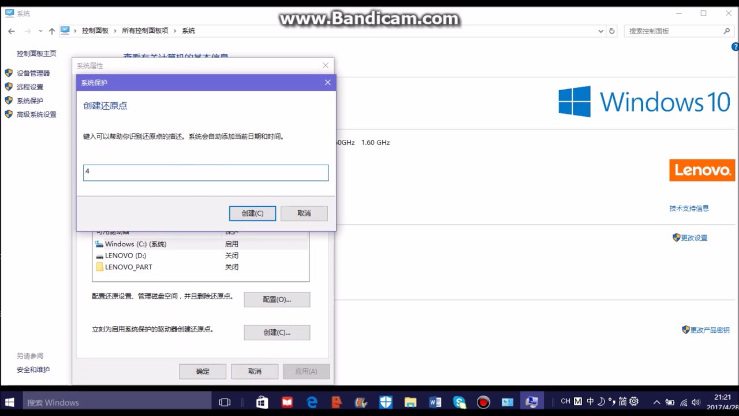This screenshot has width=739, height=416.
Task: Open Bandicam recorder icon in taskbar
Action: coord(483,402)
